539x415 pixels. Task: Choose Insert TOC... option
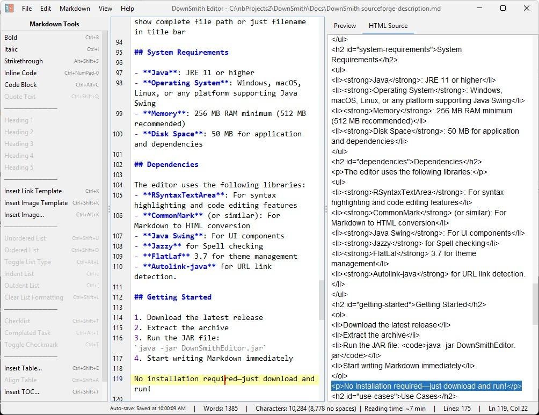pyautogui.click(x=52, y=391)
